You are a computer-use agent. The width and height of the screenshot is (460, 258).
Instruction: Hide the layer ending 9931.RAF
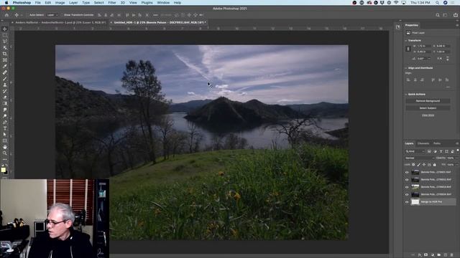coord(407,172)
